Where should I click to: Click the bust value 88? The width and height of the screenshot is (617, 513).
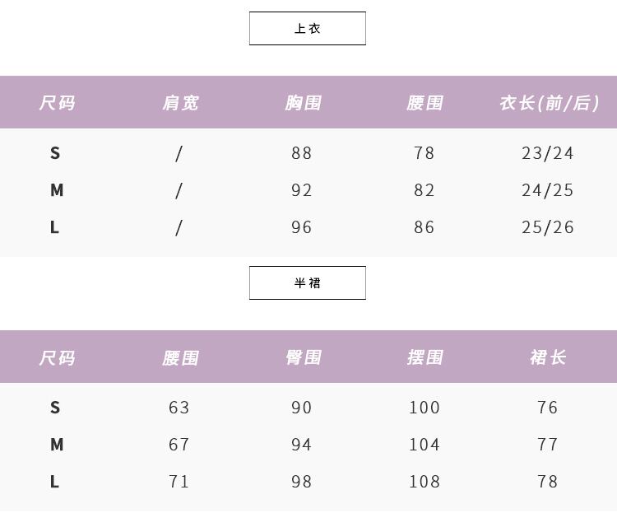click(x=302, y=153)
